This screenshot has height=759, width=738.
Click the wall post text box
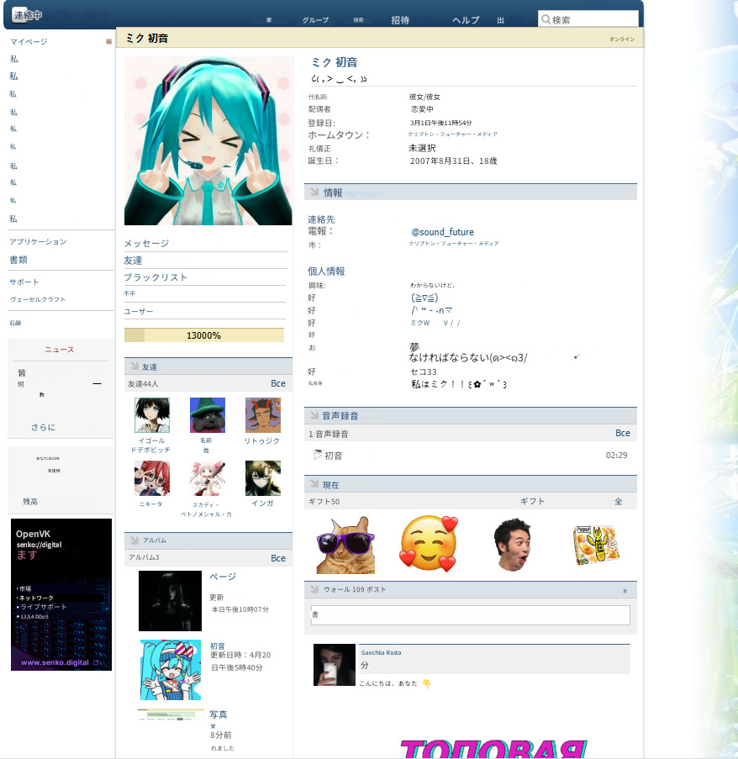(x=471, y=614)
